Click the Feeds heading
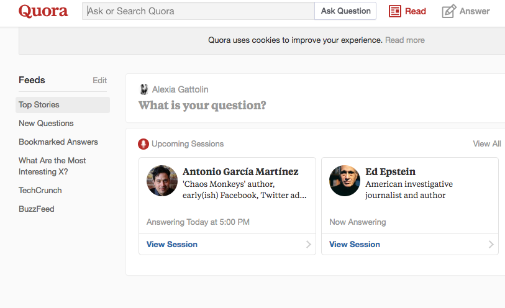The height and width of the screenshot is (308, 505). click(32, 80)
